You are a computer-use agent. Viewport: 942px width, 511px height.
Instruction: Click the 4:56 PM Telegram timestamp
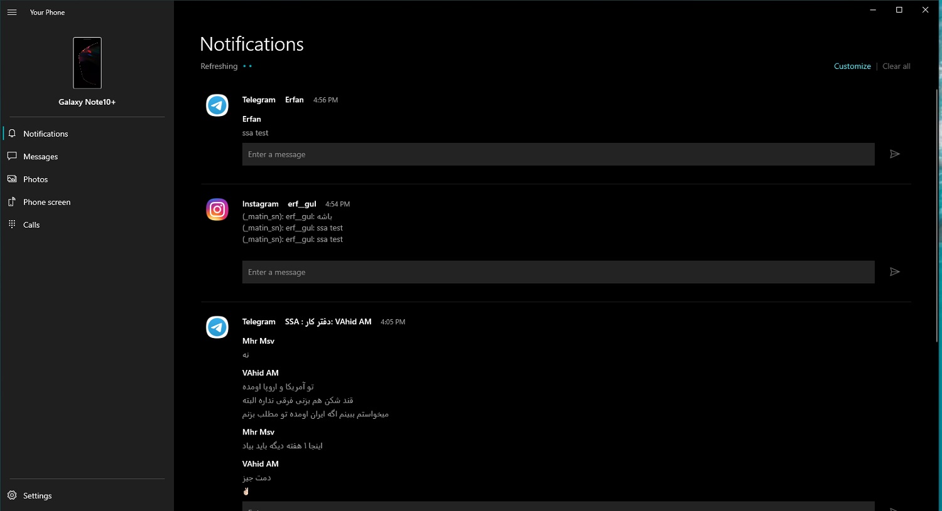[x=326, y=100]
